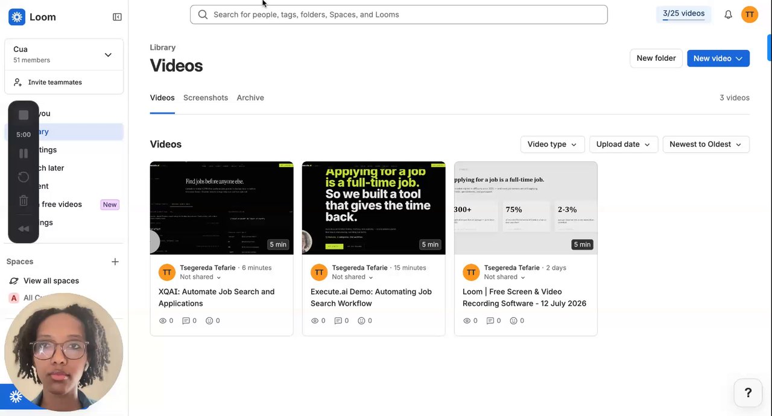Click the Loom recorder icon at bottom-left

16,396
